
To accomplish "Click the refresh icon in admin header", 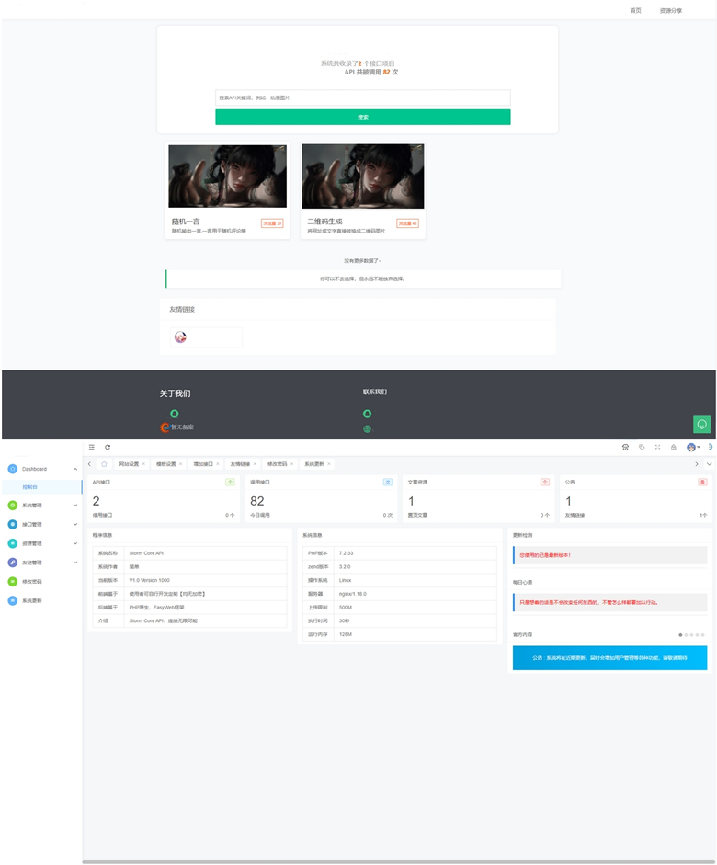I will click(x=108, y=447).
